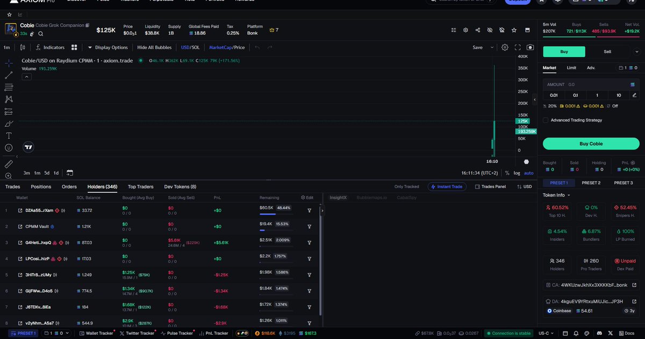Search the Cobie token with magnifier icon
Viewport: 645px width, 339px height.
pyautogui.click(x=40, y=33)
